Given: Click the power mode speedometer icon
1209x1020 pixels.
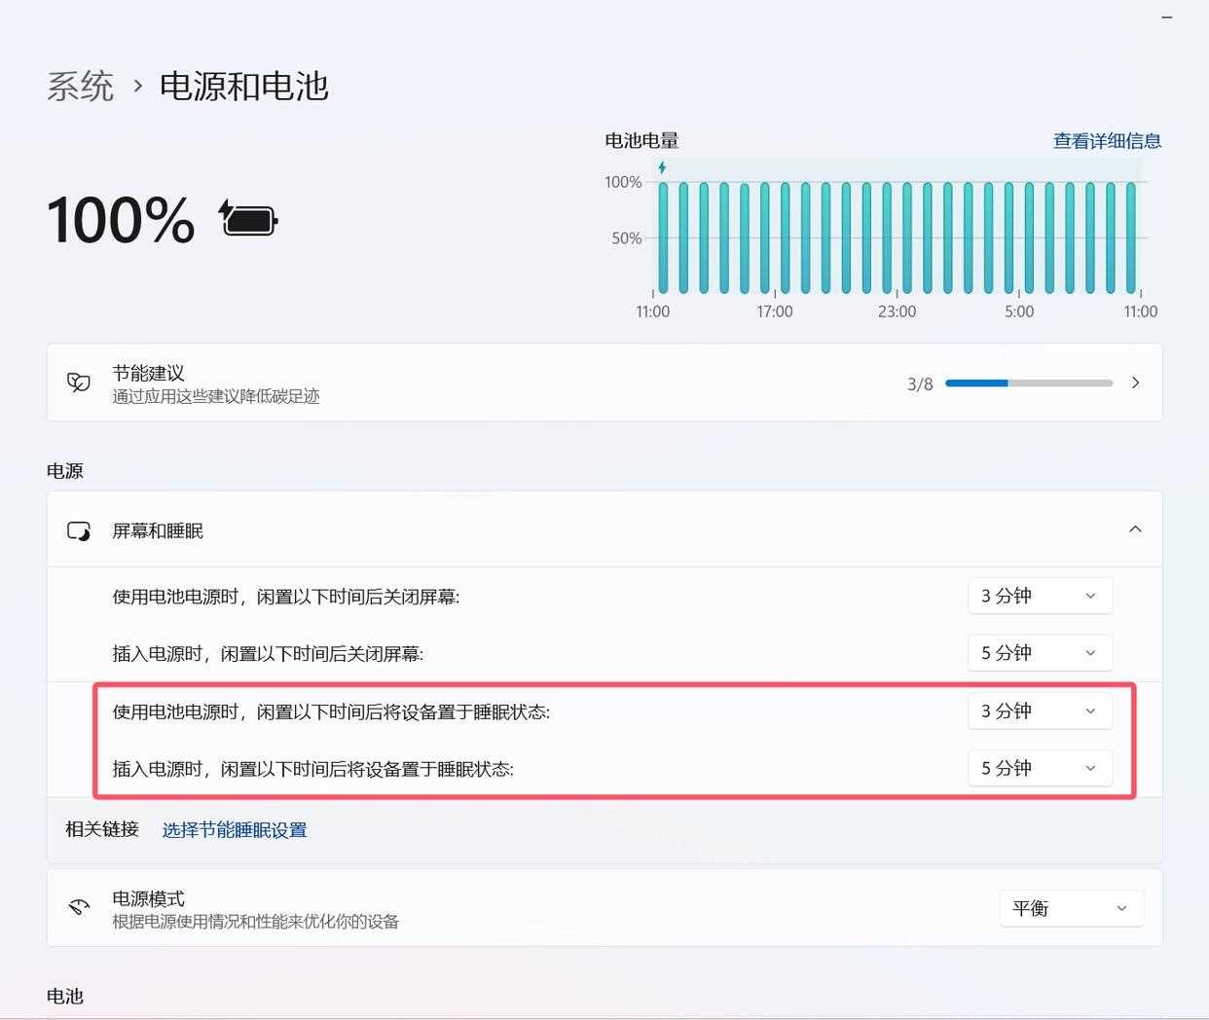Looking at the screenshot, I should tap(78, 907).
